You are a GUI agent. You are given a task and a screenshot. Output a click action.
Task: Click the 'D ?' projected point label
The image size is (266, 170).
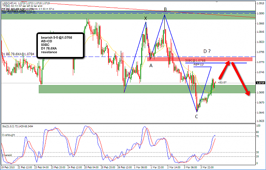(207, 51)
